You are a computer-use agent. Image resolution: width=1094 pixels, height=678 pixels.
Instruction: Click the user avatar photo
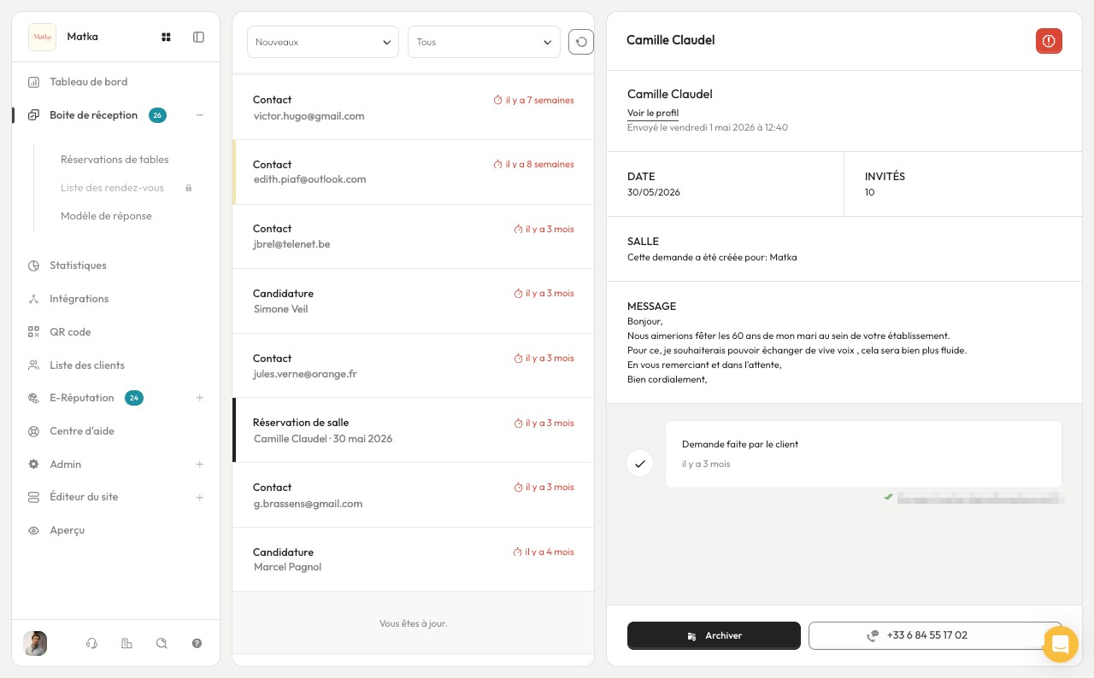[35, 643]
